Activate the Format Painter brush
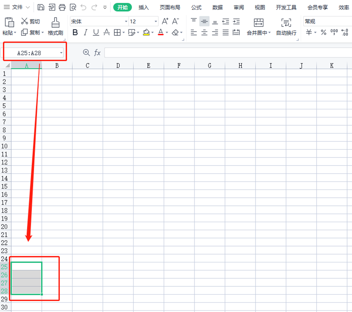Screen dimensions: 352x312 point(55,22)
